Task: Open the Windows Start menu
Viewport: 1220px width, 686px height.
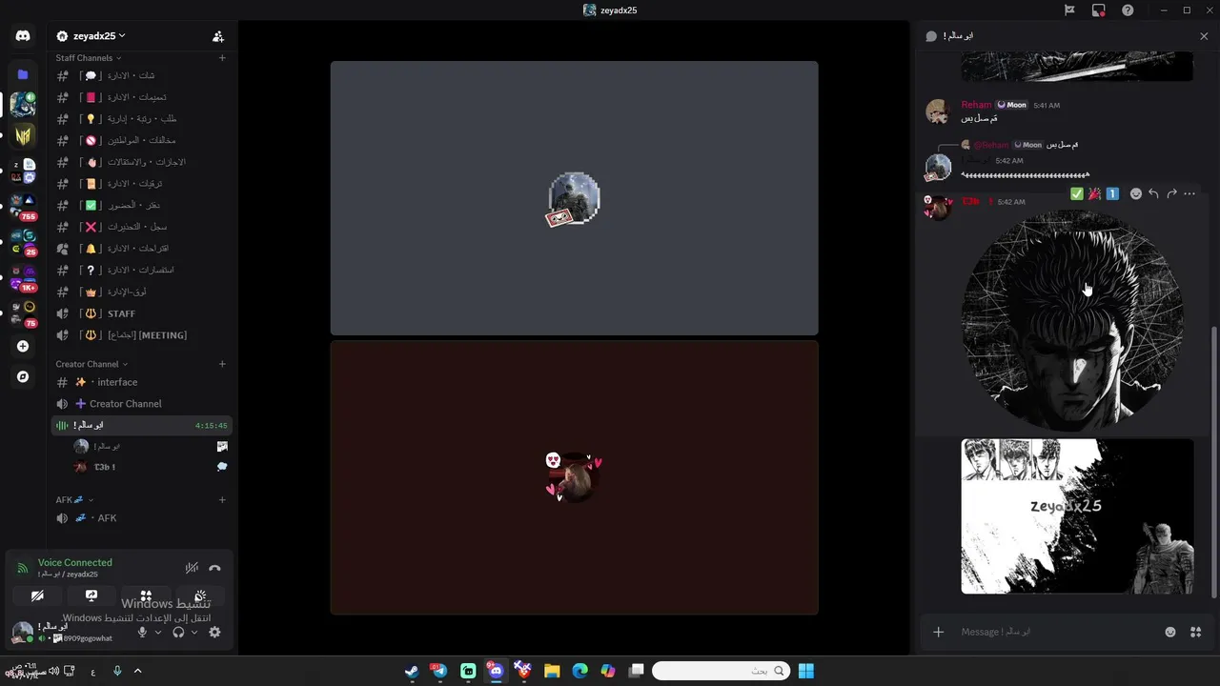Action: (x=806, y=671)
